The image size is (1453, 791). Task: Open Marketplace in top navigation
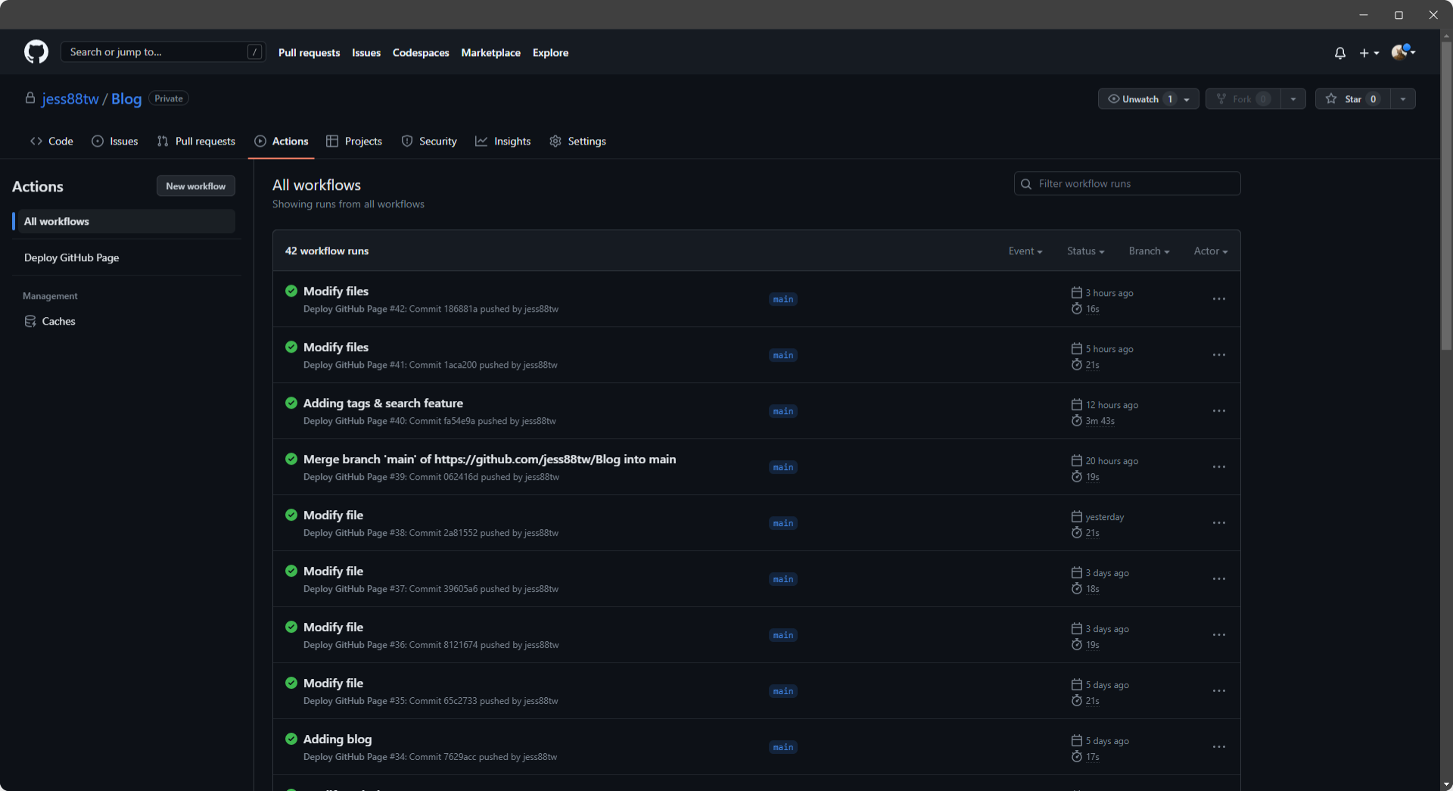491,53
